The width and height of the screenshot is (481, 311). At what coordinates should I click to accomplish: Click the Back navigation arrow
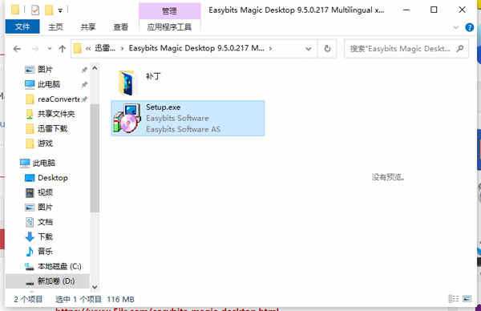pyautogui.click(x=17, y=48)
